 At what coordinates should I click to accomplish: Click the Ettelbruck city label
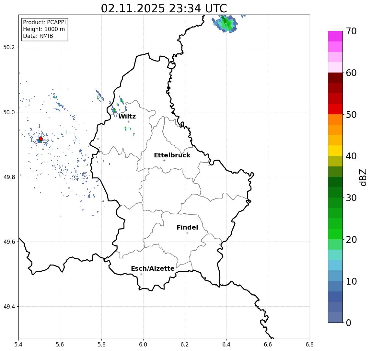(x=172, y=155)
